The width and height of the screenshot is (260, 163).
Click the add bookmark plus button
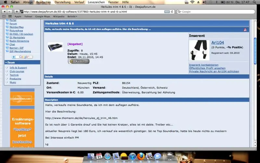[x=17, y=11]
